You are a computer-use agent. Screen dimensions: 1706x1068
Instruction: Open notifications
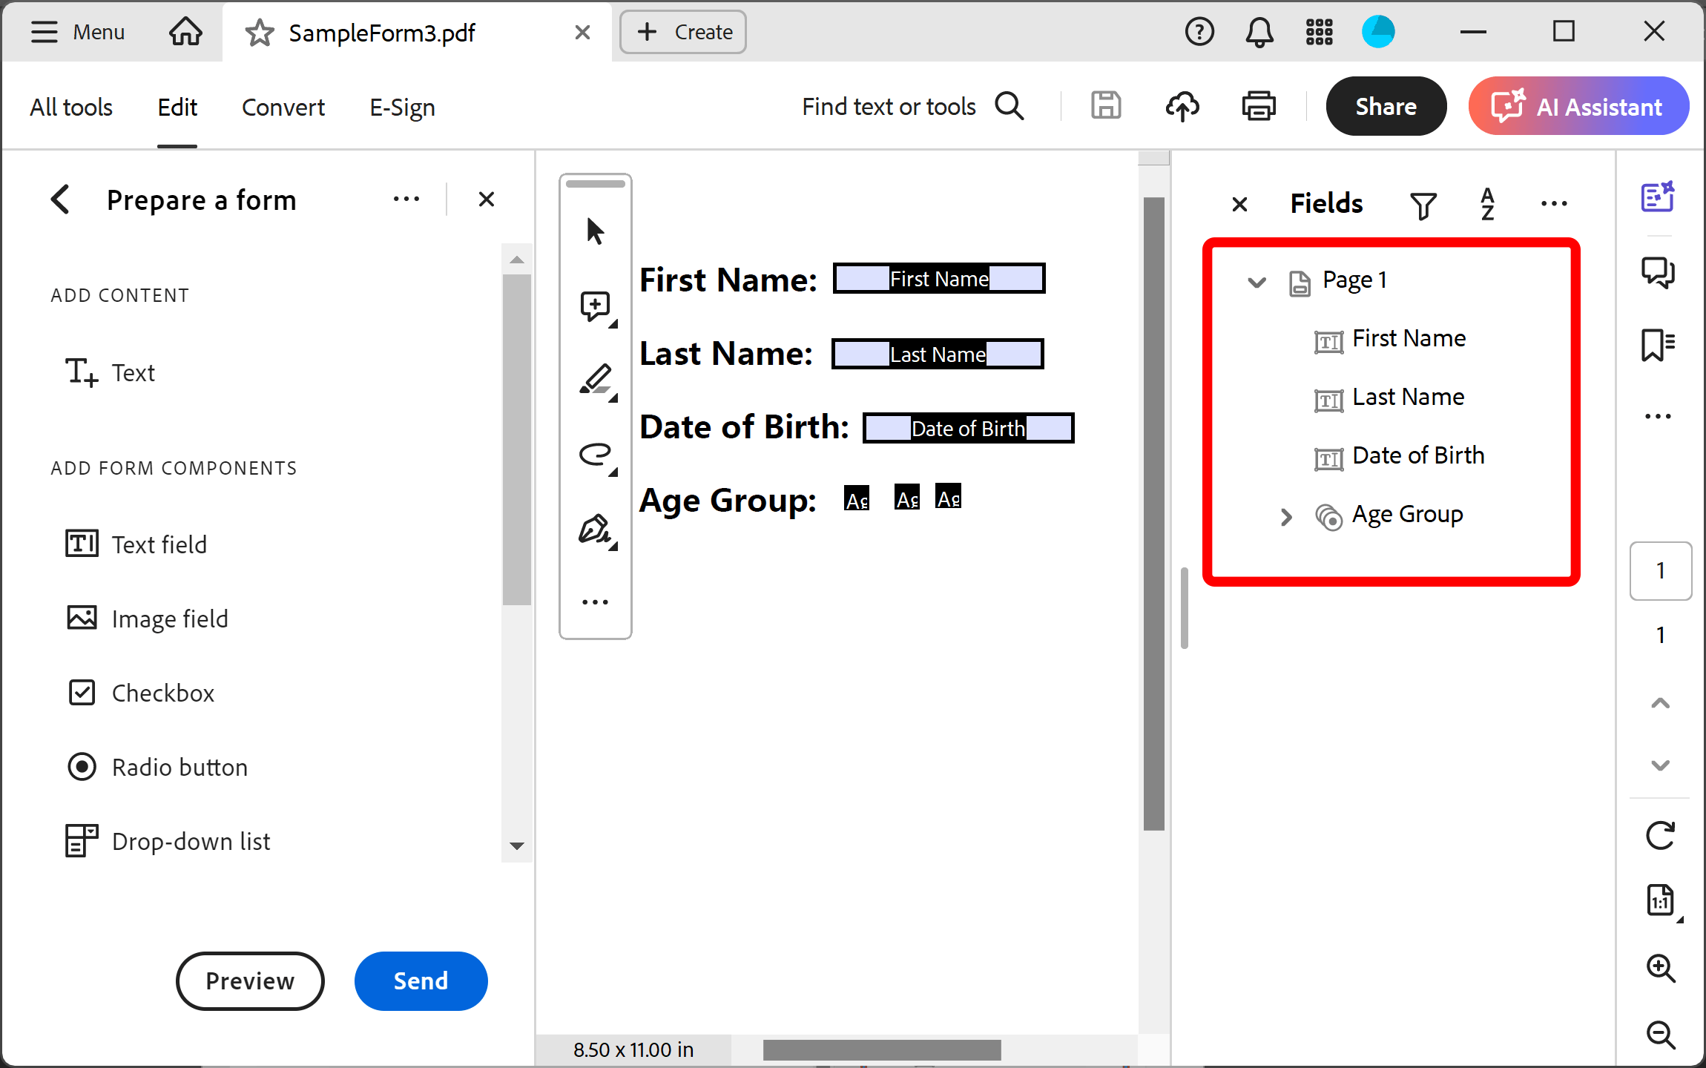(1259, 31)
